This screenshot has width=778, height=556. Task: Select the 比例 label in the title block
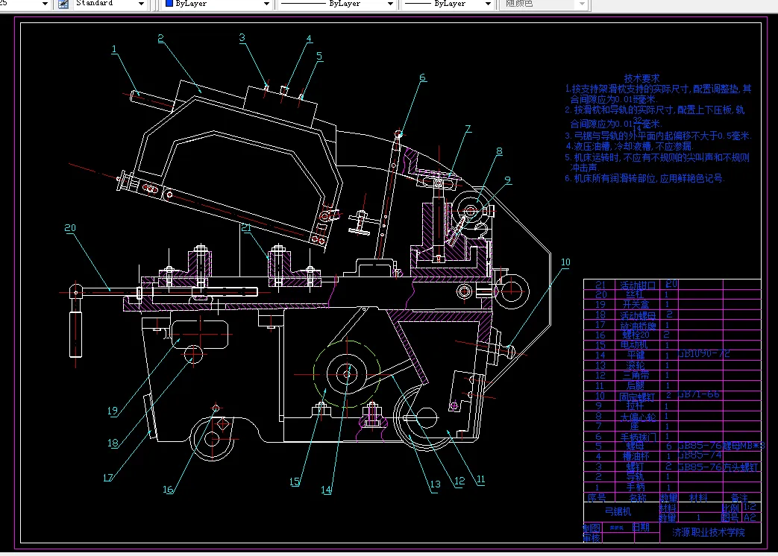pyautogui.click(x=731, y=508)
